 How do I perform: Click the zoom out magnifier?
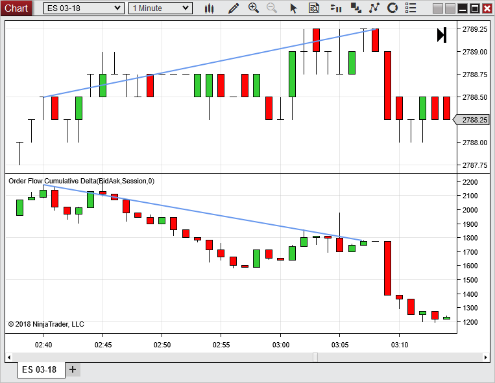click(x=272, y=8)
